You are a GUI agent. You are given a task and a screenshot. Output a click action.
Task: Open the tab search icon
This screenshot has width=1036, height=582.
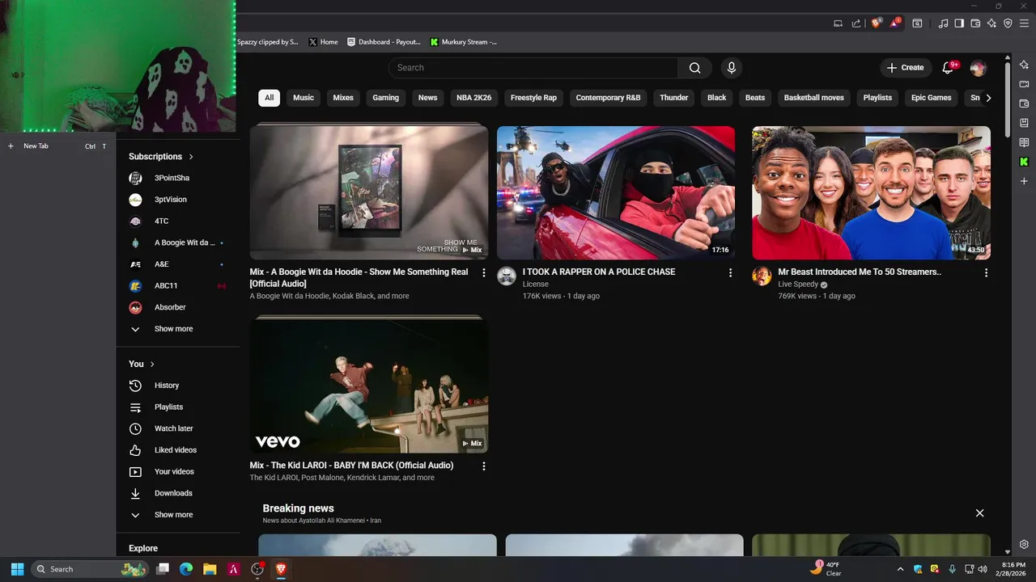[917, 23]
